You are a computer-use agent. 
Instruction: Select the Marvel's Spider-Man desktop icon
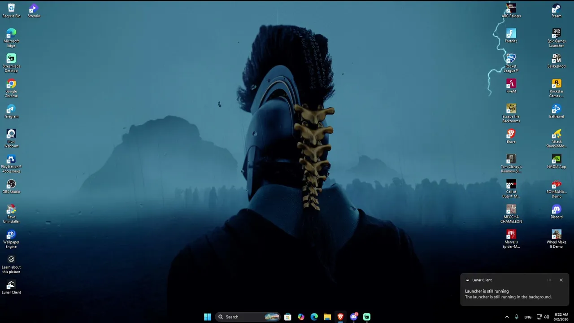pyautogui.click(x=511, y=239)
